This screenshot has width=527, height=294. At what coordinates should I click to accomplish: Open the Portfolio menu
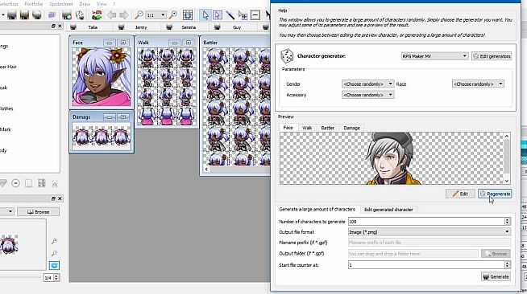click(x=34, y=4)
